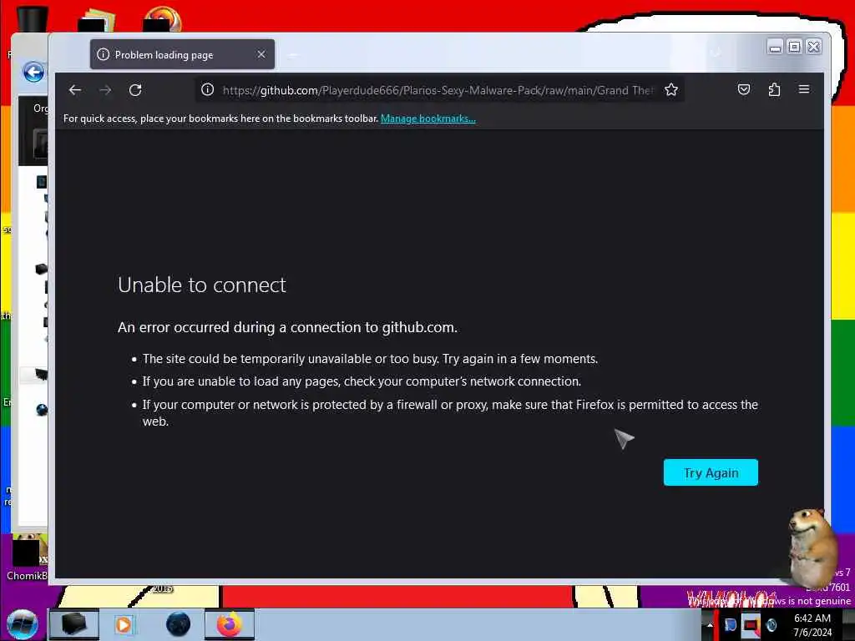855x641 pixels.
Task: Click the Action Center flag tray icon
Action: point(730,624)
